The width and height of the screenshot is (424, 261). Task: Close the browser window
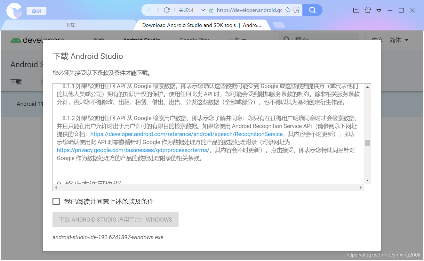pos(412,10)
